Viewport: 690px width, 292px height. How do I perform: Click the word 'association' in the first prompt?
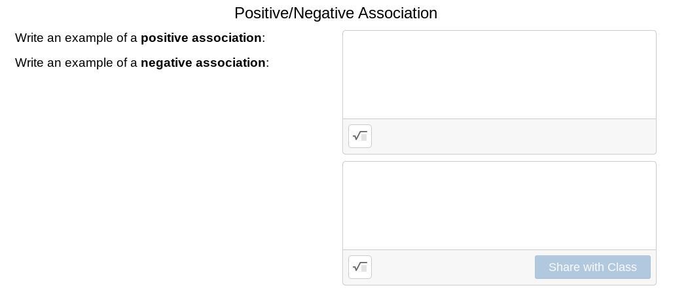tap(227, 38)
